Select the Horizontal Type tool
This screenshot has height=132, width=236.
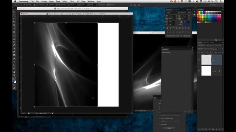click(14, 62)
